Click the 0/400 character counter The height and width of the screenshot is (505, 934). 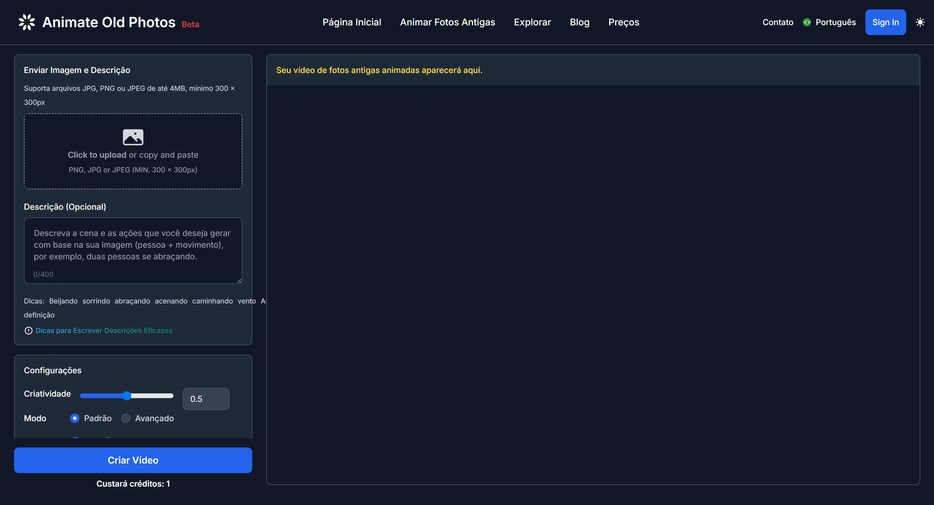tap(43, 274)
